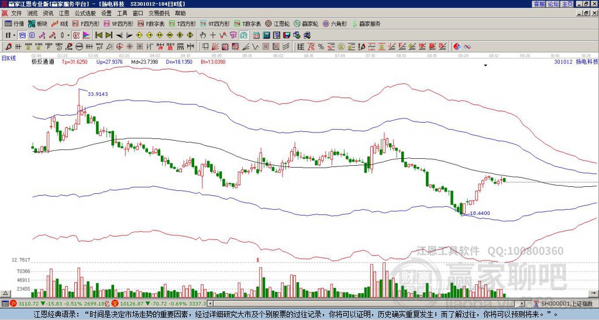
Task: Click the 18.4400 low price label
Action: click(480, 213)
